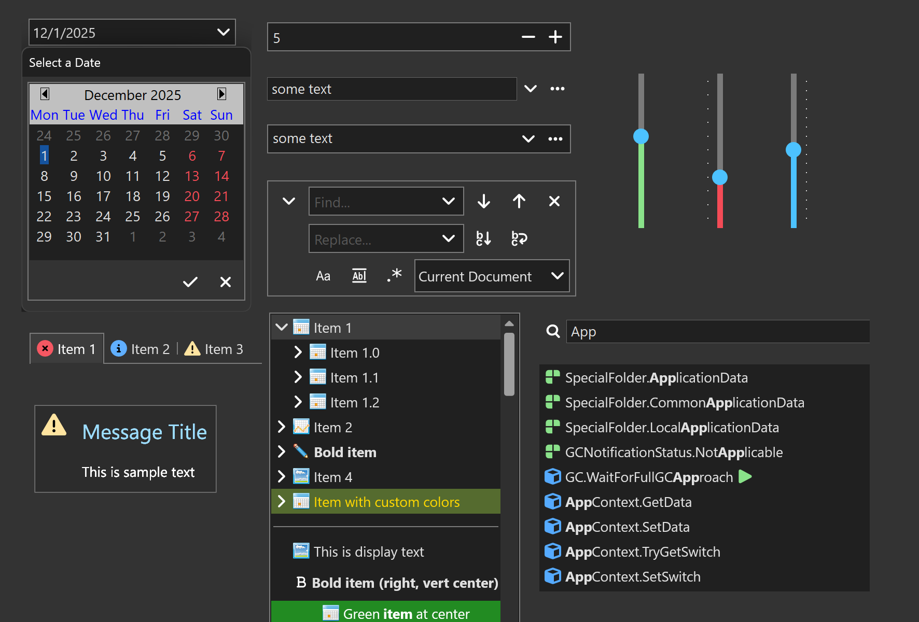Click the find previous (up arrow) icon
Image resolution: width=919 pixels, height=622 pixels.
tap(519, 201)
